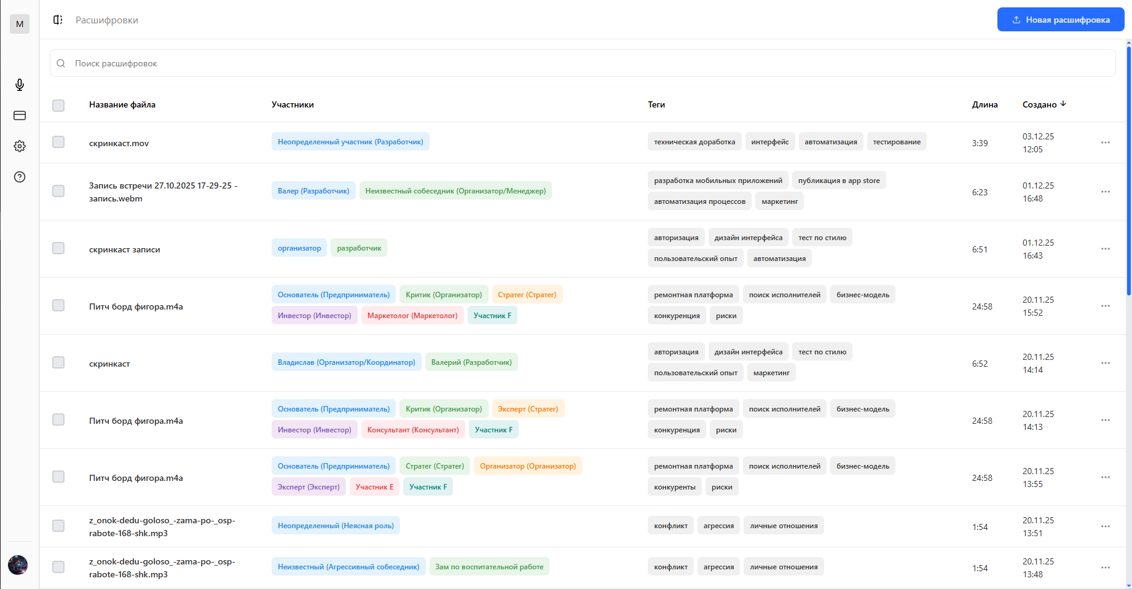Viewport: 1132px width, 589px height.
Task: Open the скринкаст записи transcription
Action: click(x=125, y=249)
